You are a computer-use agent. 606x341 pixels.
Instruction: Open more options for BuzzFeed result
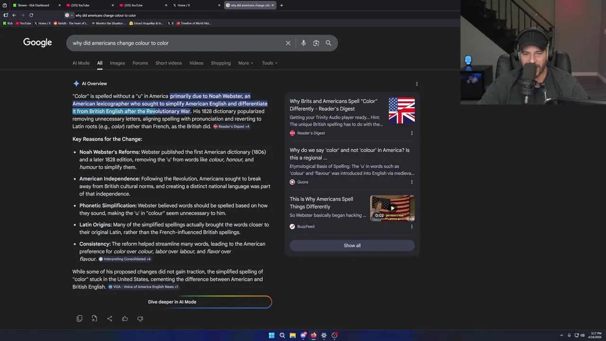[411, 226]
